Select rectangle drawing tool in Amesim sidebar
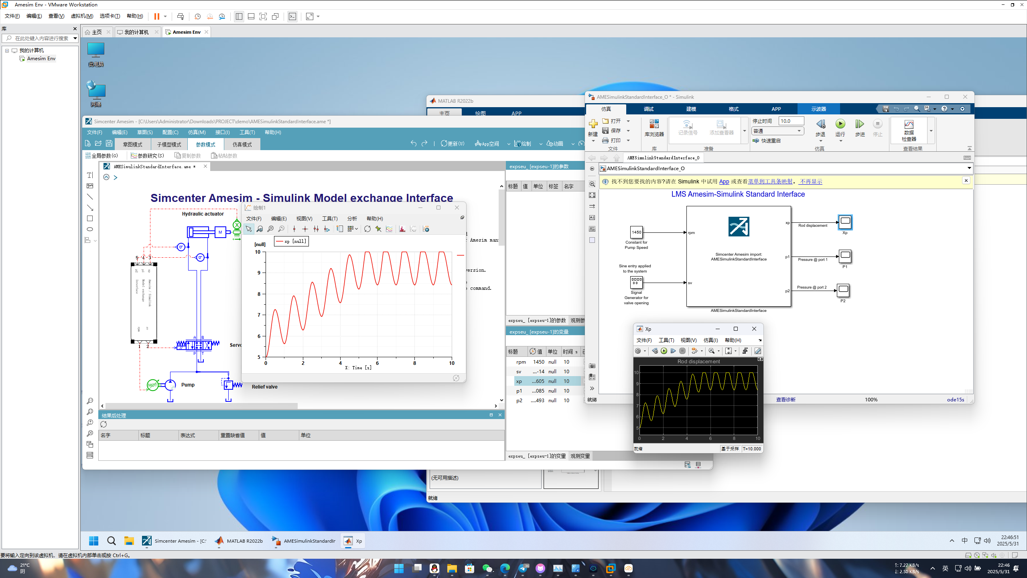Screen dimensions: 1027x578 [x=90, y=218]
